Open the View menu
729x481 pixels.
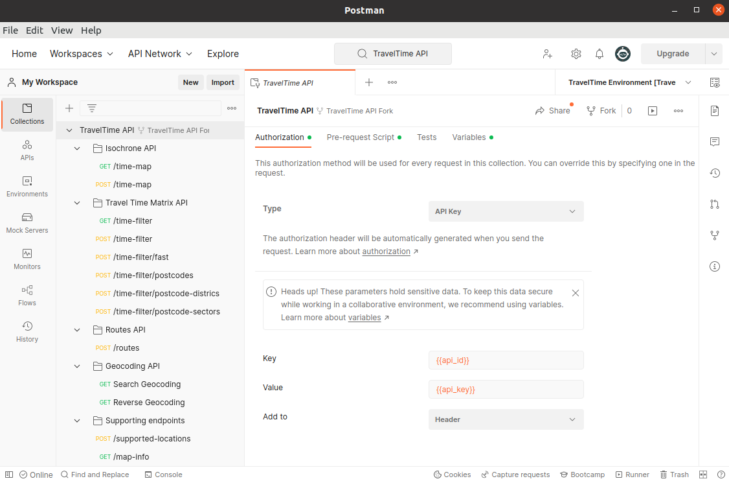[62, 30]
